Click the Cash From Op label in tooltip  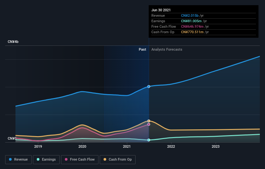click(163, 32)
